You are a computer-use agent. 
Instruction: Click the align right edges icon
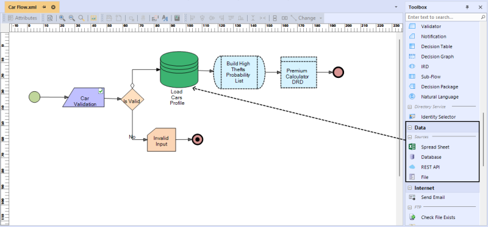coord(221,18)
